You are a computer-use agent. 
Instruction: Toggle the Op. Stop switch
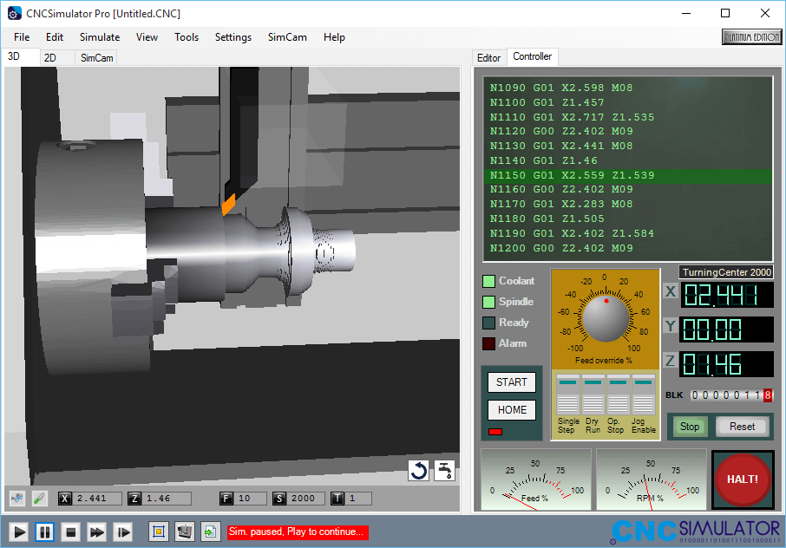618,394
